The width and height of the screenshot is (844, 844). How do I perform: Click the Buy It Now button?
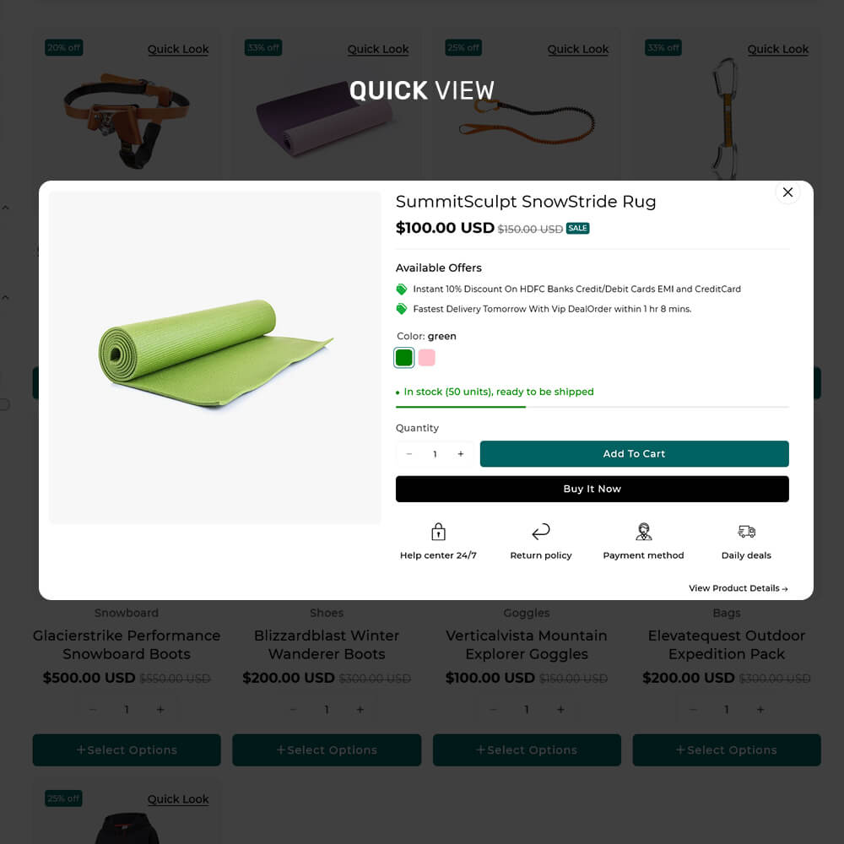coord(592,489)
